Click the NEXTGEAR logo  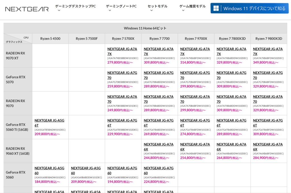coord(27,9)
